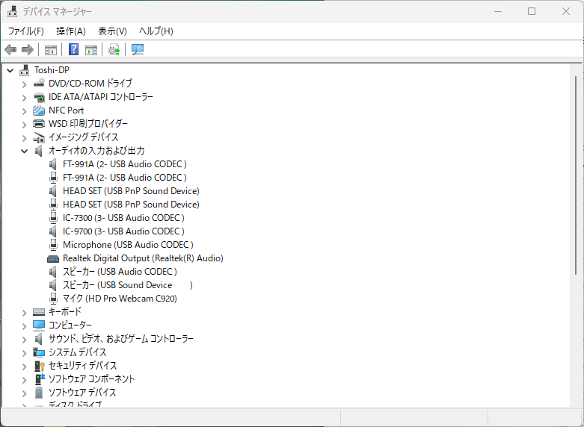The image size is (584, 427).
Task: Select FT-991A microphone input device
Action: pyautogui.click(x=125, y=178)
